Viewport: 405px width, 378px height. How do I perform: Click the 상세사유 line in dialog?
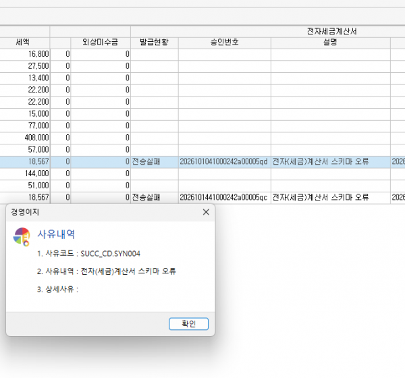tap(57, 289)
